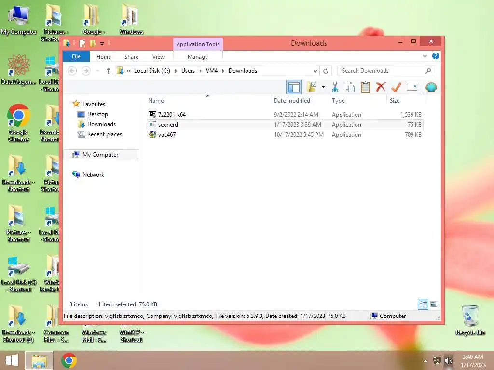Toggle the navigation pane layout icon

tap(294, 87)
